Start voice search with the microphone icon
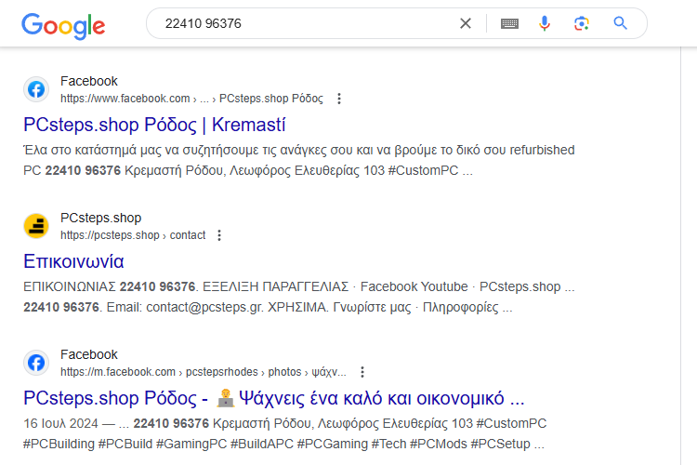 [x=545, y=23]
